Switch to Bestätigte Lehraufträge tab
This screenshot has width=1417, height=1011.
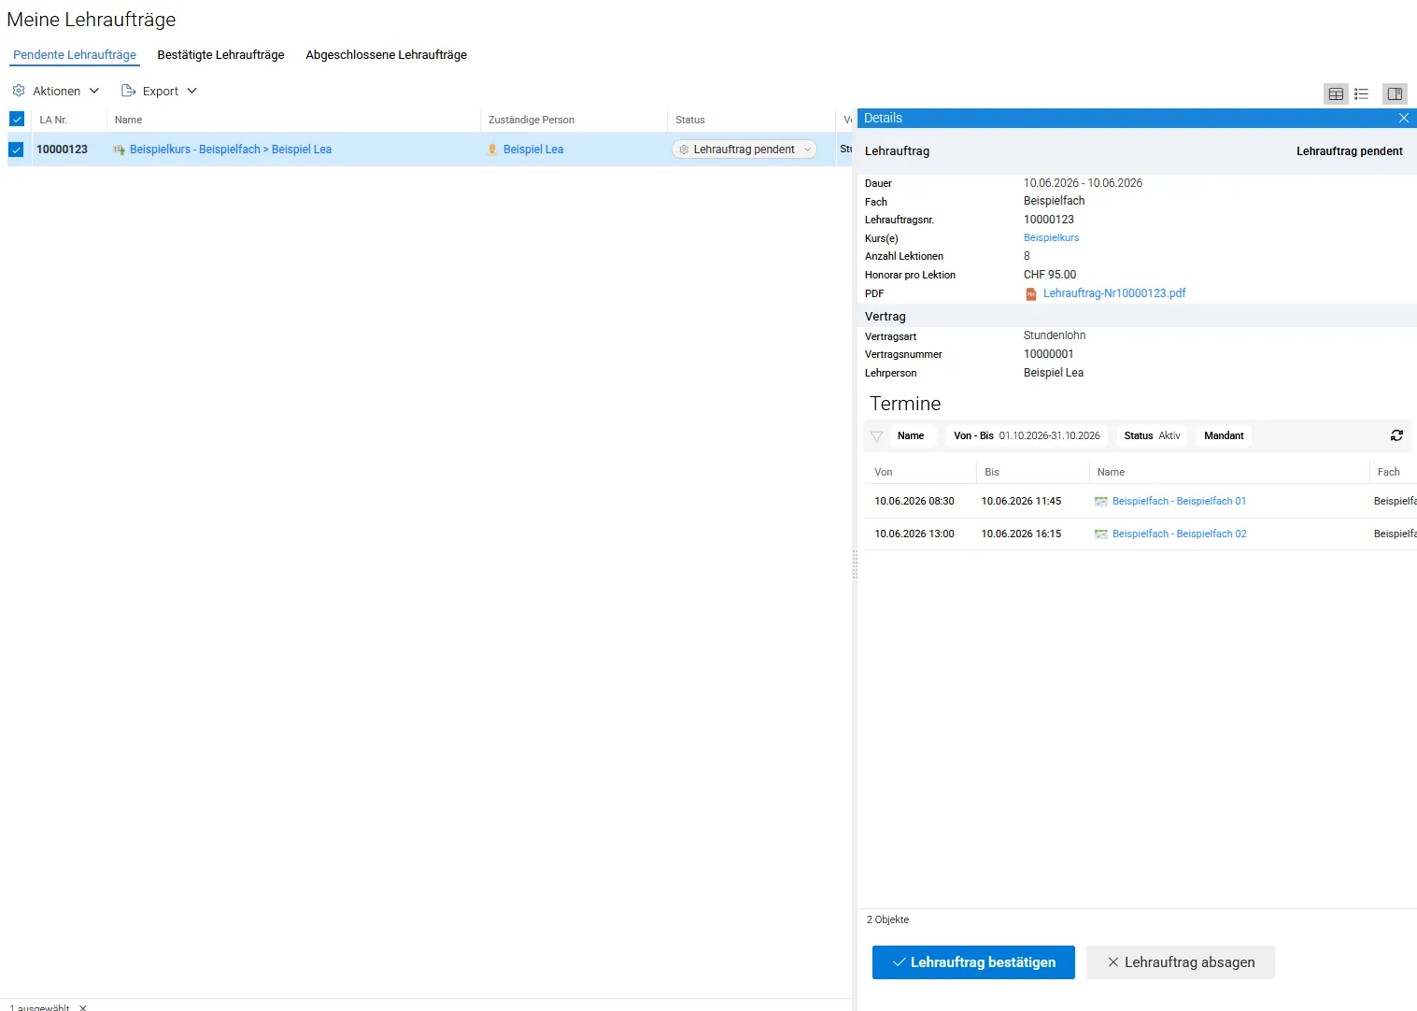[x=220, y=55]
